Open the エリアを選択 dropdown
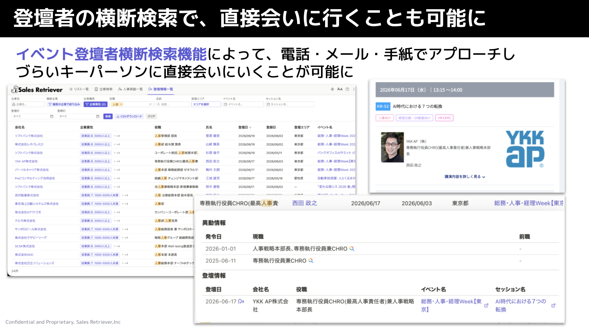Screen dimensions: 589x331 pyautogui.click(x=206, y=104)
